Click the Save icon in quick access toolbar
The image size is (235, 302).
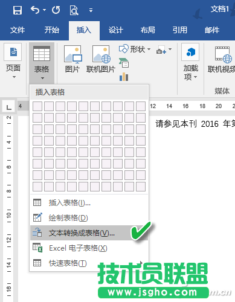click(x=18, y=10)
